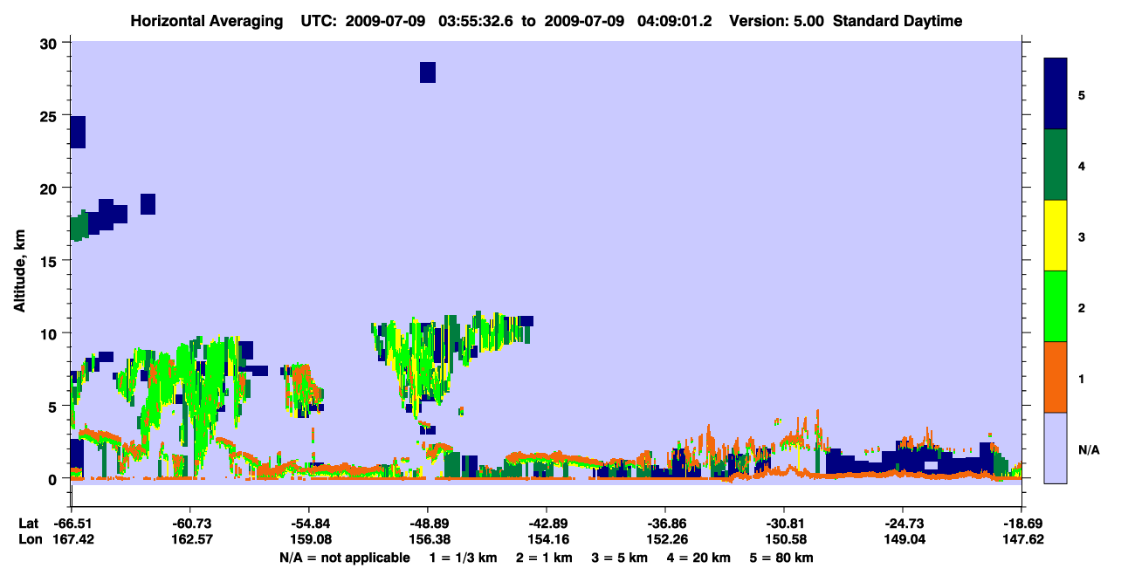Click the longitude value 150.58
Screen dimensions: 1135x582
(x=784, y=539)
